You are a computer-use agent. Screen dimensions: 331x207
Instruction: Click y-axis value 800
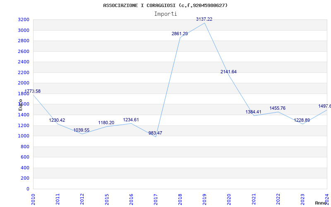point(25,147)
